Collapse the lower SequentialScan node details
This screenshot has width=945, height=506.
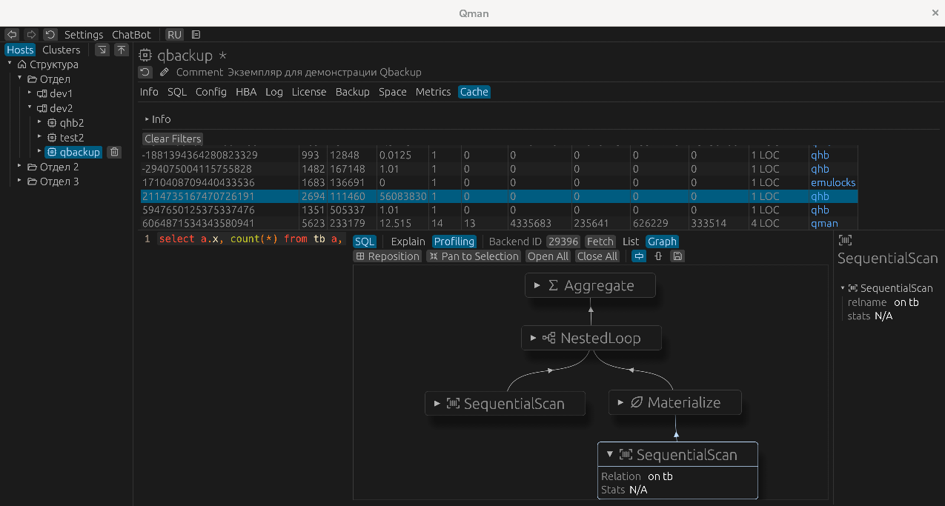point(609,453)
